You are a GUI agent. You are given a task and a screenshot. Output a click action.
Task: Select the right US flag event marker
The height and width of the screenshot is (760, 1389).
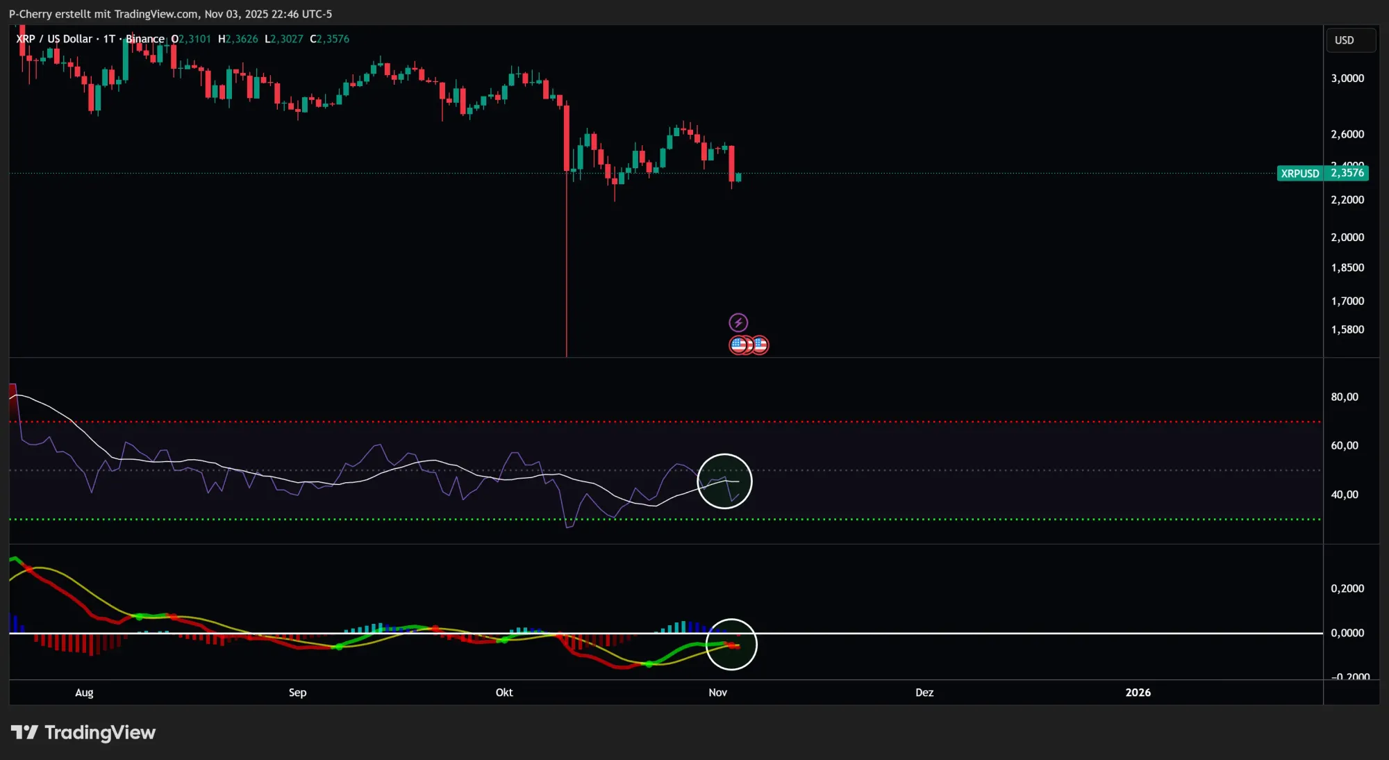[x=759, y=345]
